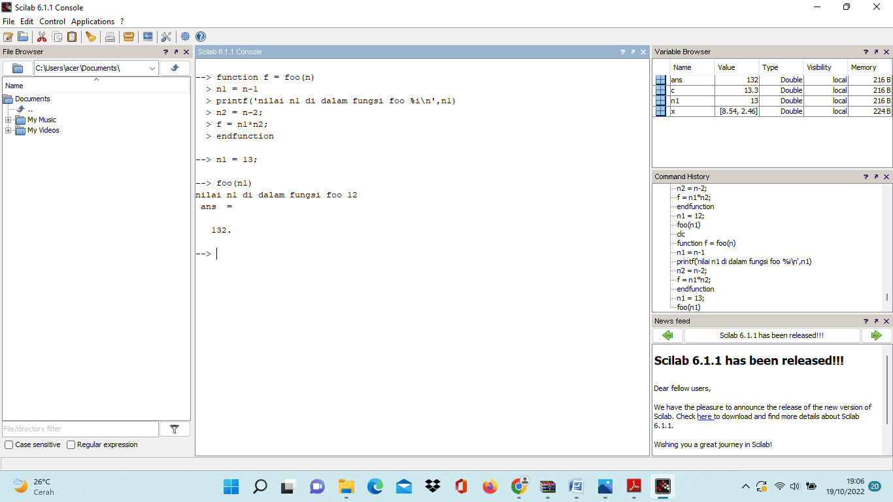Image resolution: width=893 pixels, height=502 pixels.
Task: Click the Open file toolbar icon
Action: coord(23,37)
